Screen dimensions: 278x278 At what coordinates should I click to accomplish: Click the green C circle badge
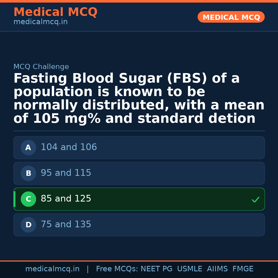click(28, 199)
